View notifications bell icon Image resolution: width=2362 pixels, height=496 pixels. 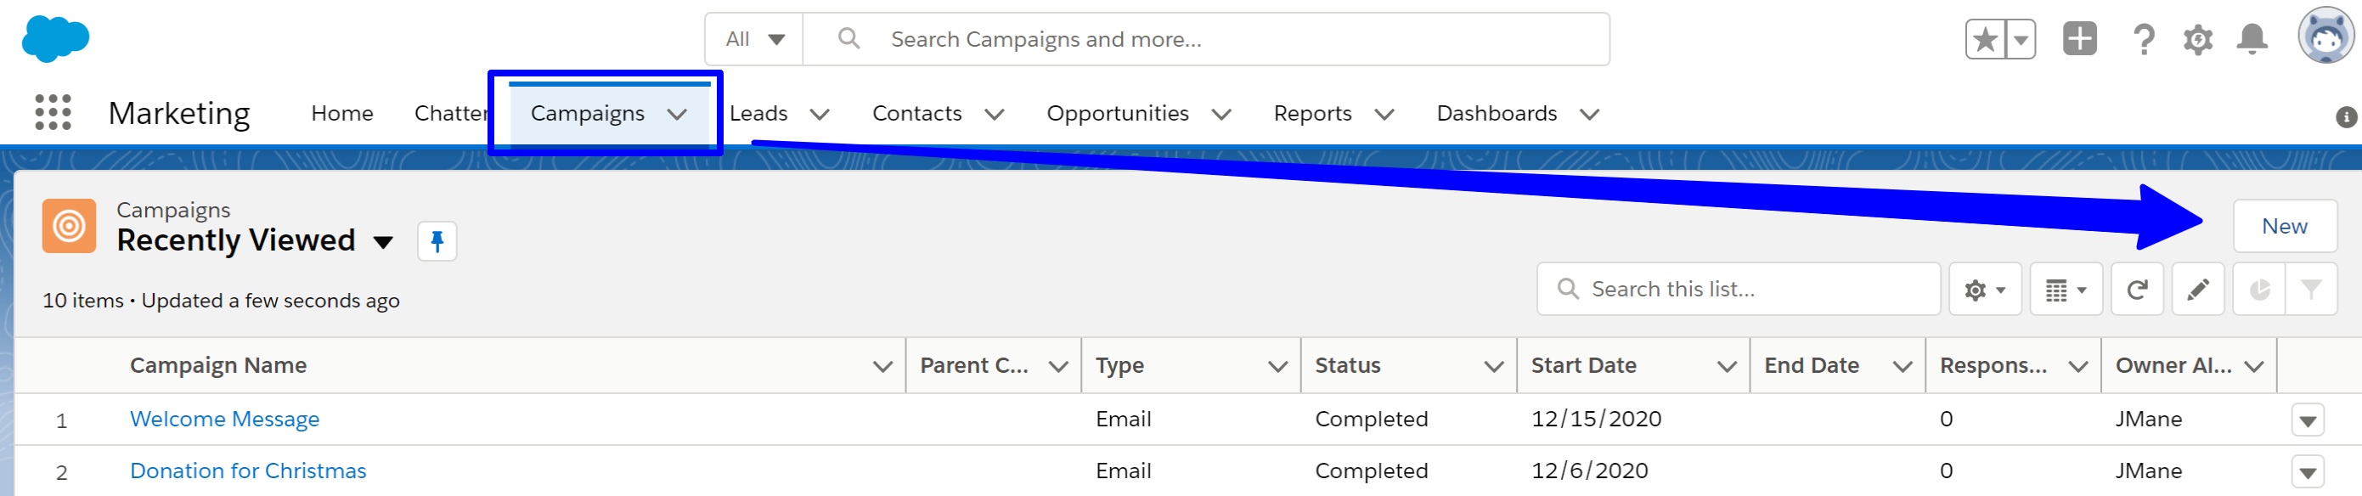pyautogui.click(x=2252, y=39)
